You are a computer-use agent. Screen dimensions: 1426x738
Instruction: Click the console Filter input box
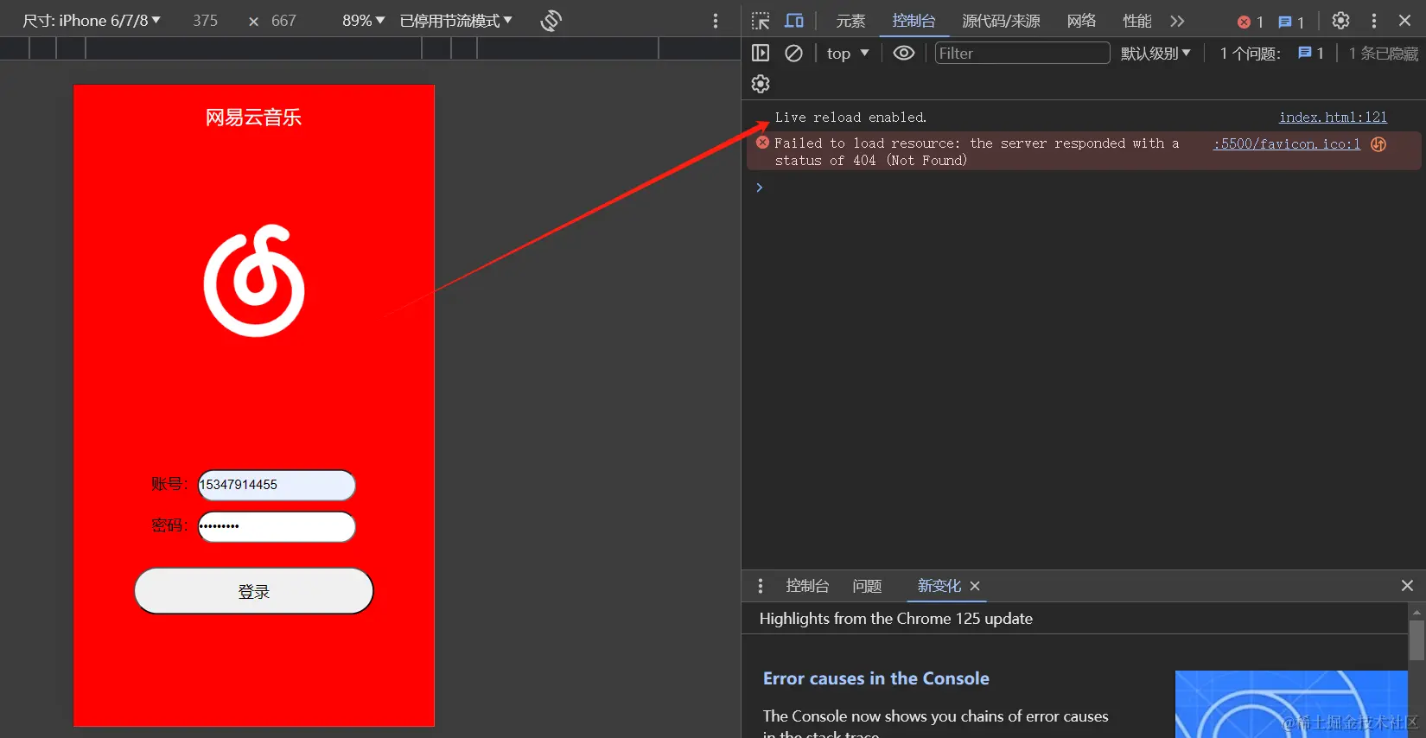point(1022,54)
